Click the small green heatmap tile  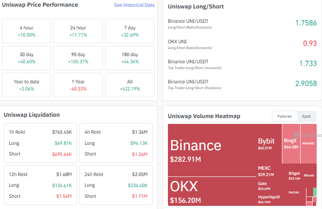[314, 192]
